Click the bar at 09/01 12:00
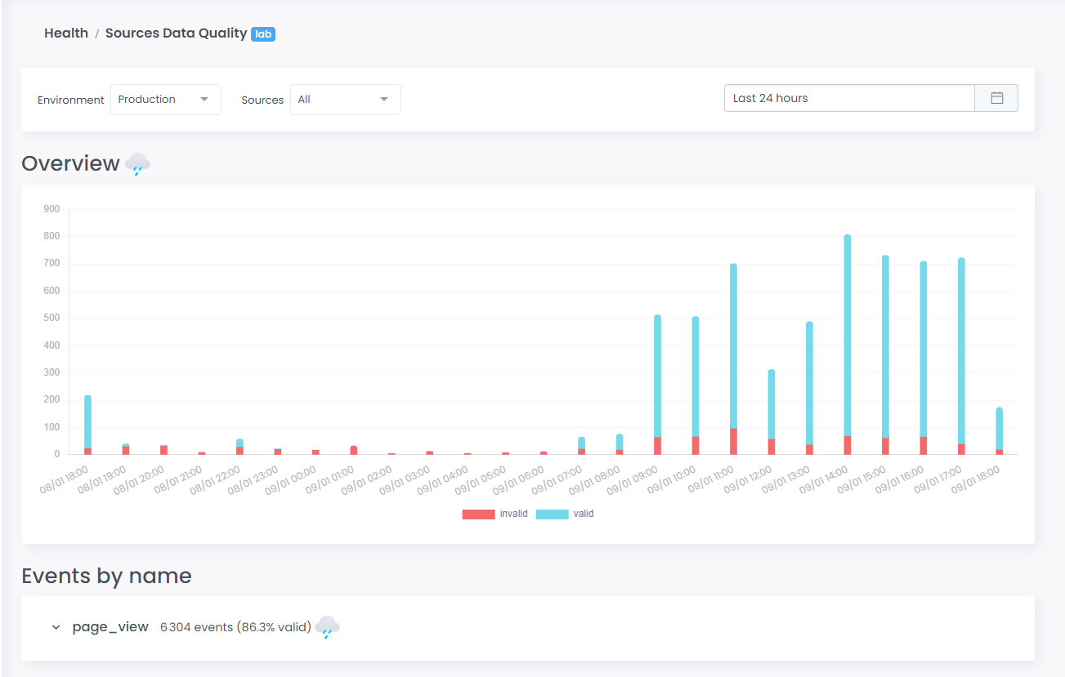This screenshot has width=1065, height=677. (772, 408)
